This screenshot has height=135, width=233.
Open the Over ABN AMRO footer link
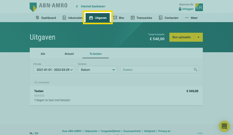pos(72,131)
